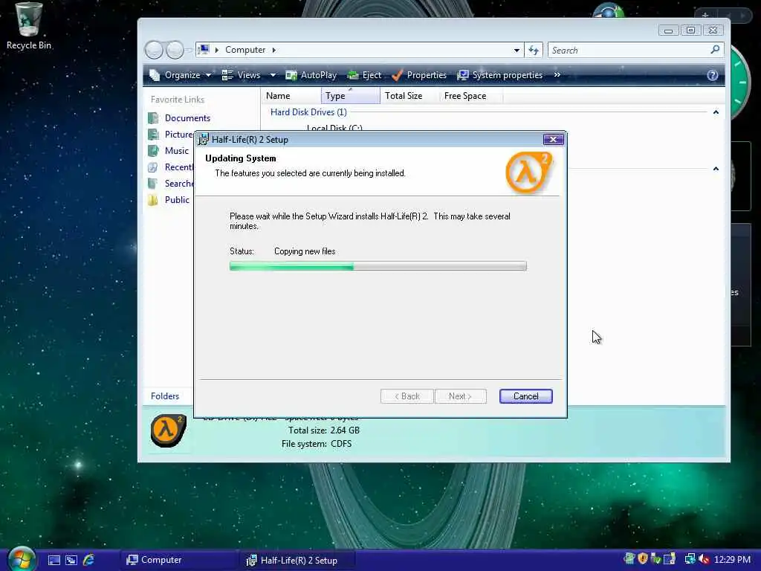
Task: Open Properties from the Explorer toolbar
Action: pyautogui.click(x=419, y=75)
